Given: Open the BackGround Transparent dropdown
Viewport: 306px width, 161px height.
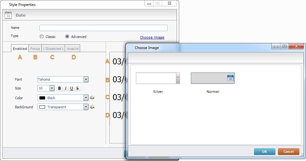Looking at the screenshot, I should click(86, 107).
